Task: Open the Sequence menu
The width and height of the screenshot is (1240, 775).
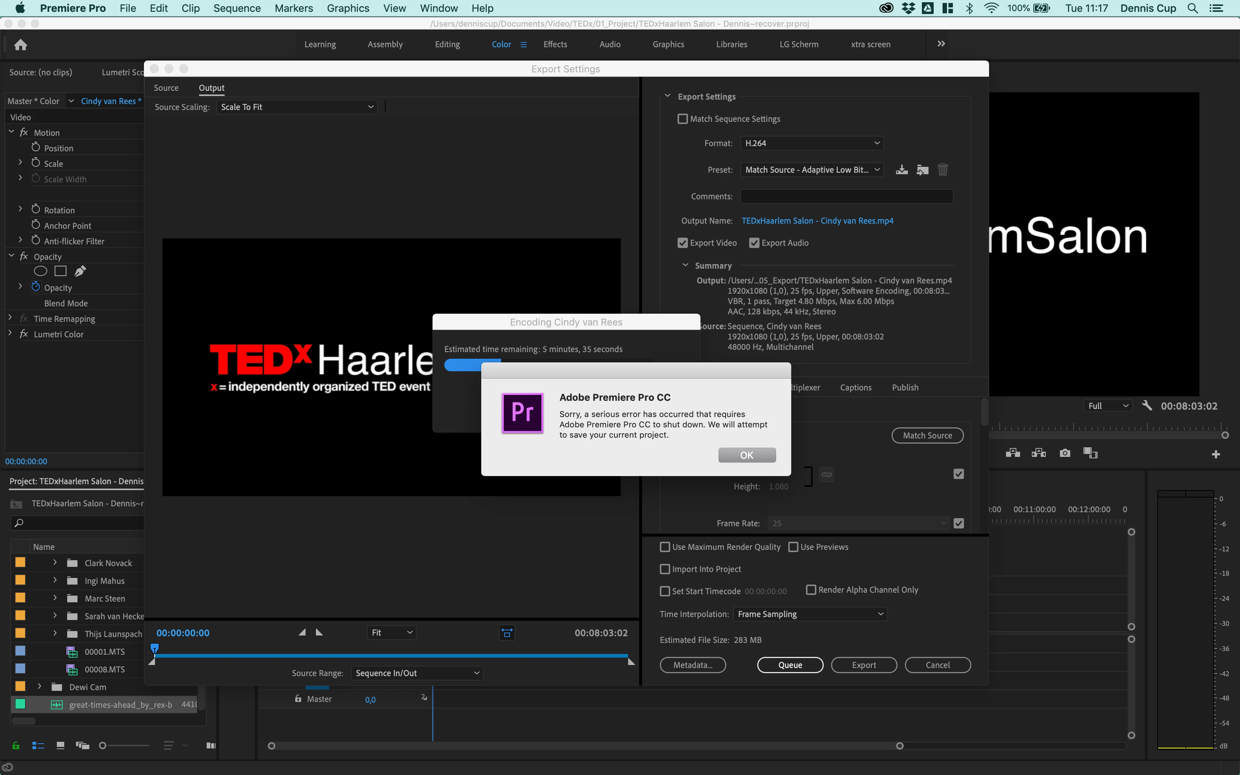Action: click(237, 8)
